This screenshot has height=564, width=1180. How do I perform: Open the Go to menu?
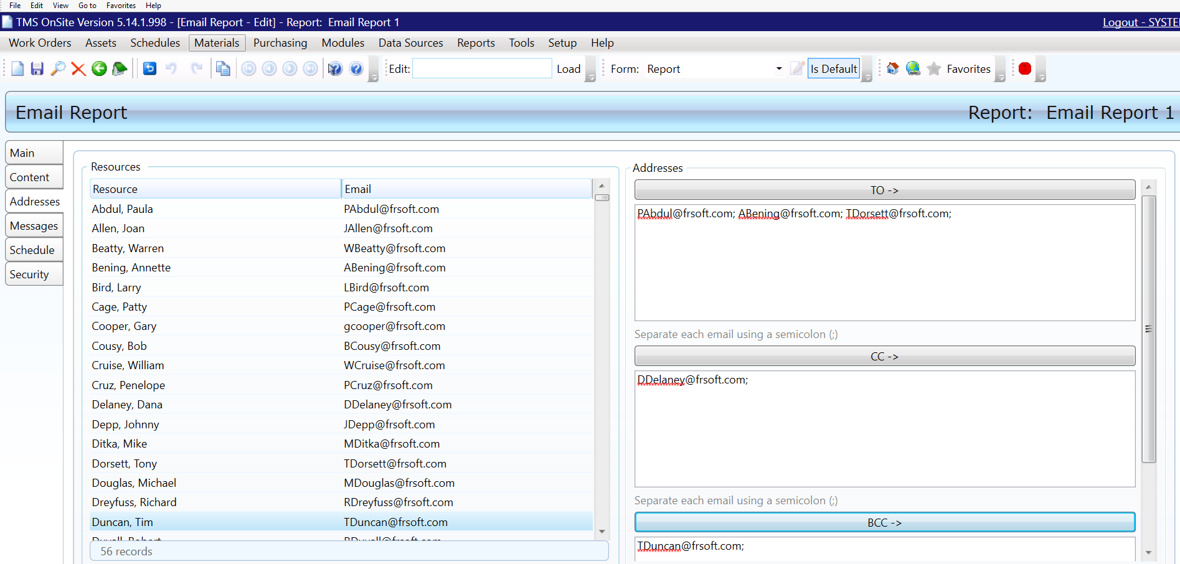click(x=87, y=6)
